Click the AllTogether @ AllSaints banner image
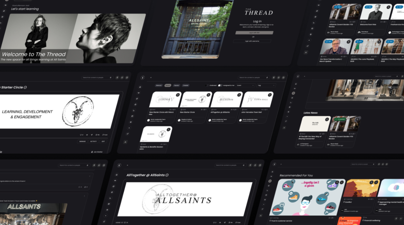The width and height of the screenshot is (404, 225). click(x=185, y=199)
